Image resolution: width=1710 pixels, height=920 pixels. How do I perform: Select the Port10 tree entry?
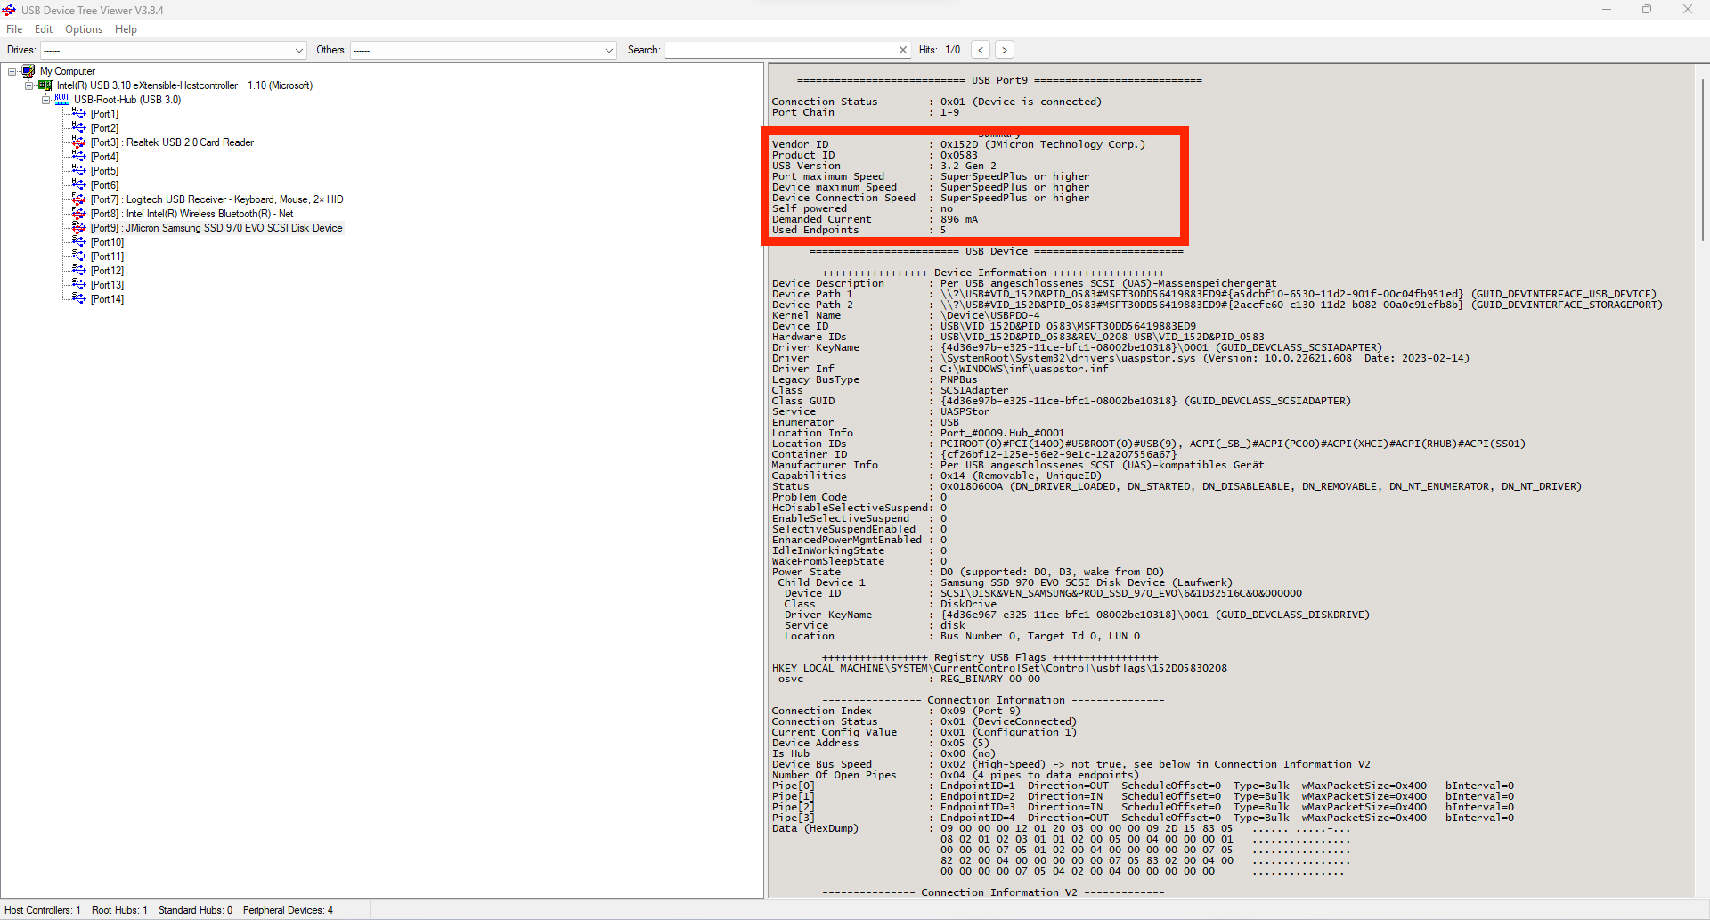tap(107, 242)
